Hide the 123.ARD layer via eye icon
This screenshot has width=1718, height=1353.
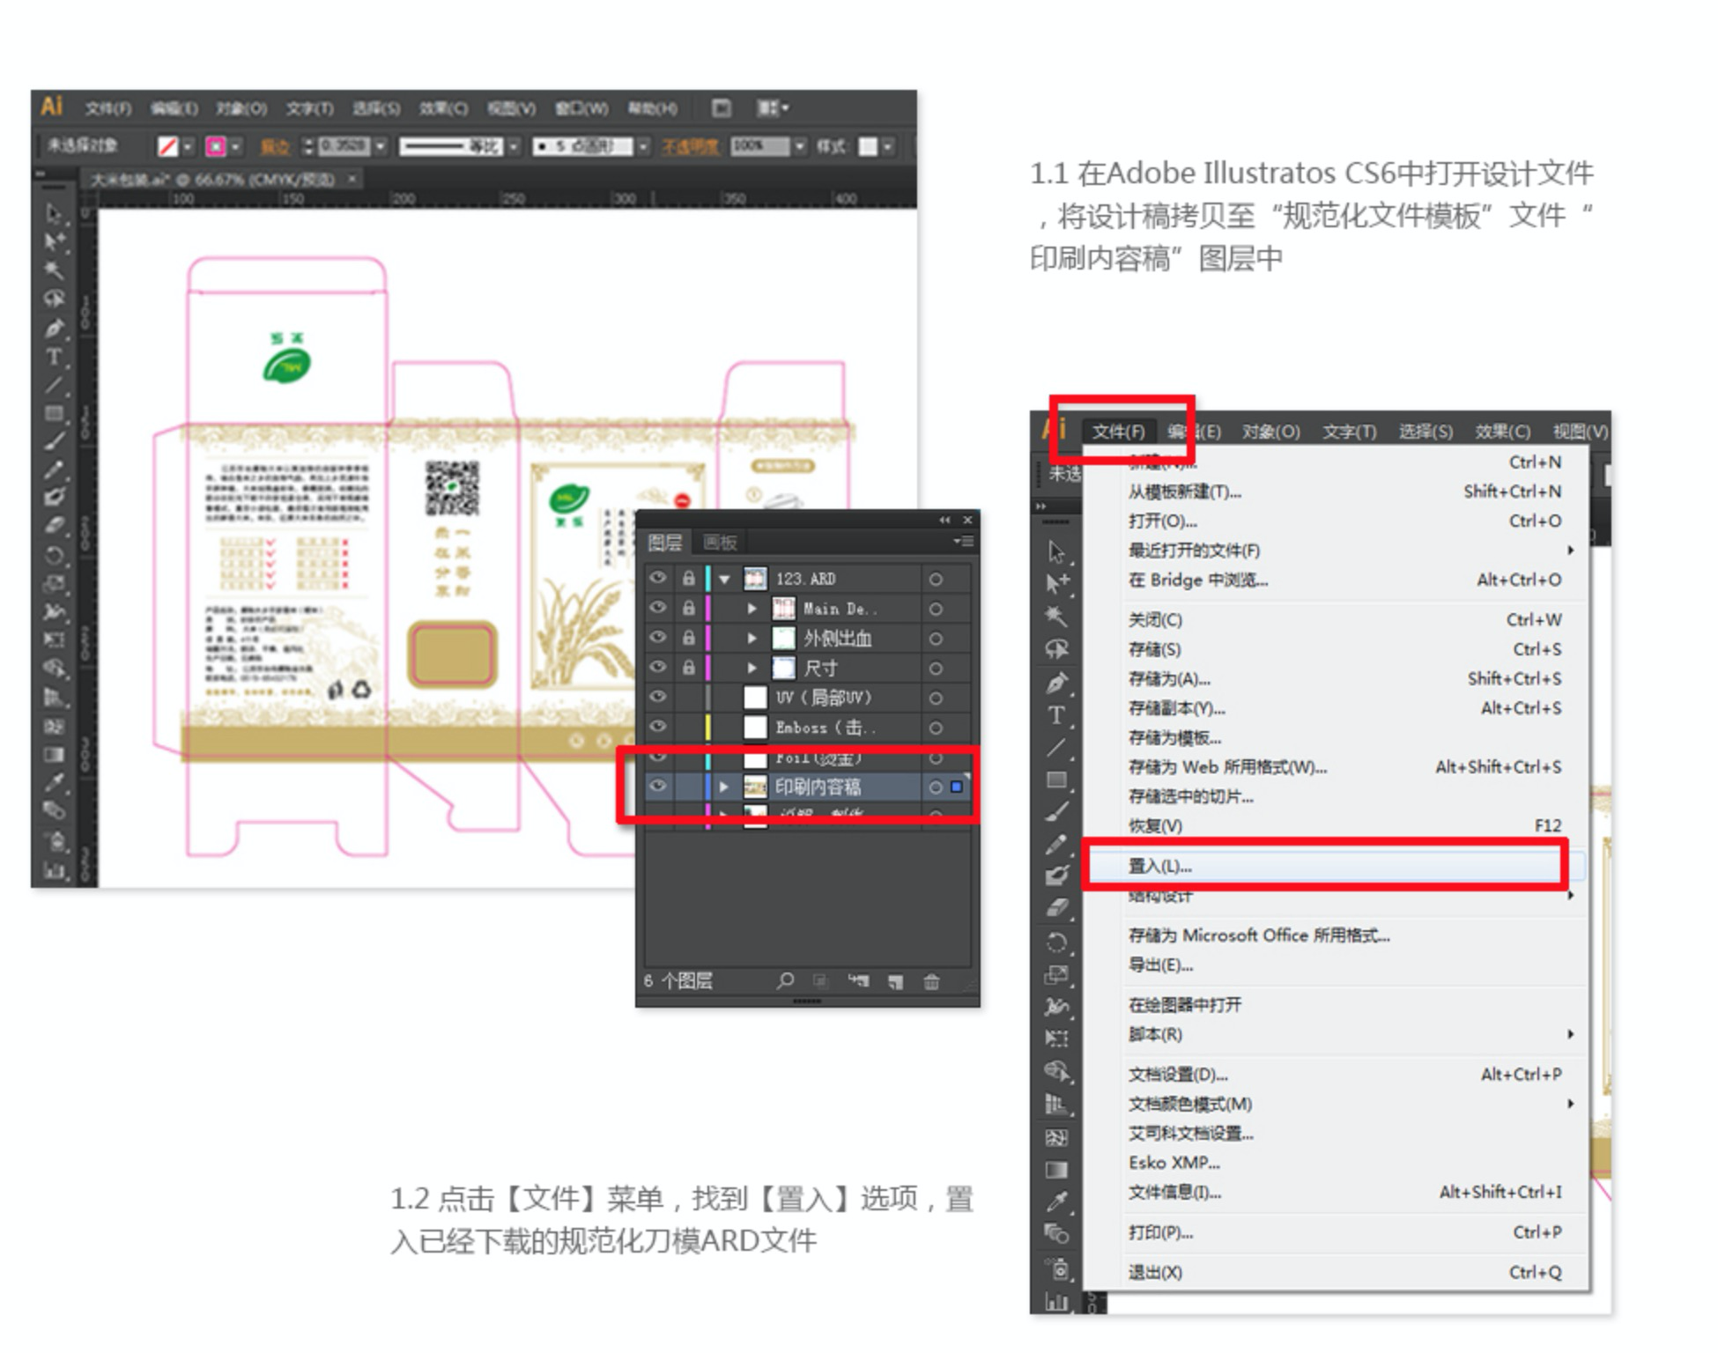click(658, 579)
